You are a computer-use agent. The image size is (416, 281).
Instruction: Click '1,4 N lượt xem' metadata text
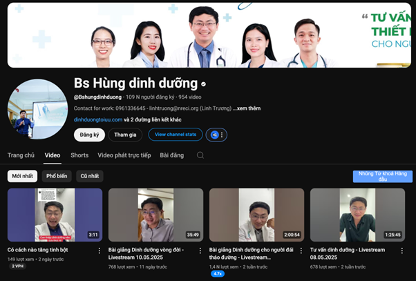click(224, 267)
